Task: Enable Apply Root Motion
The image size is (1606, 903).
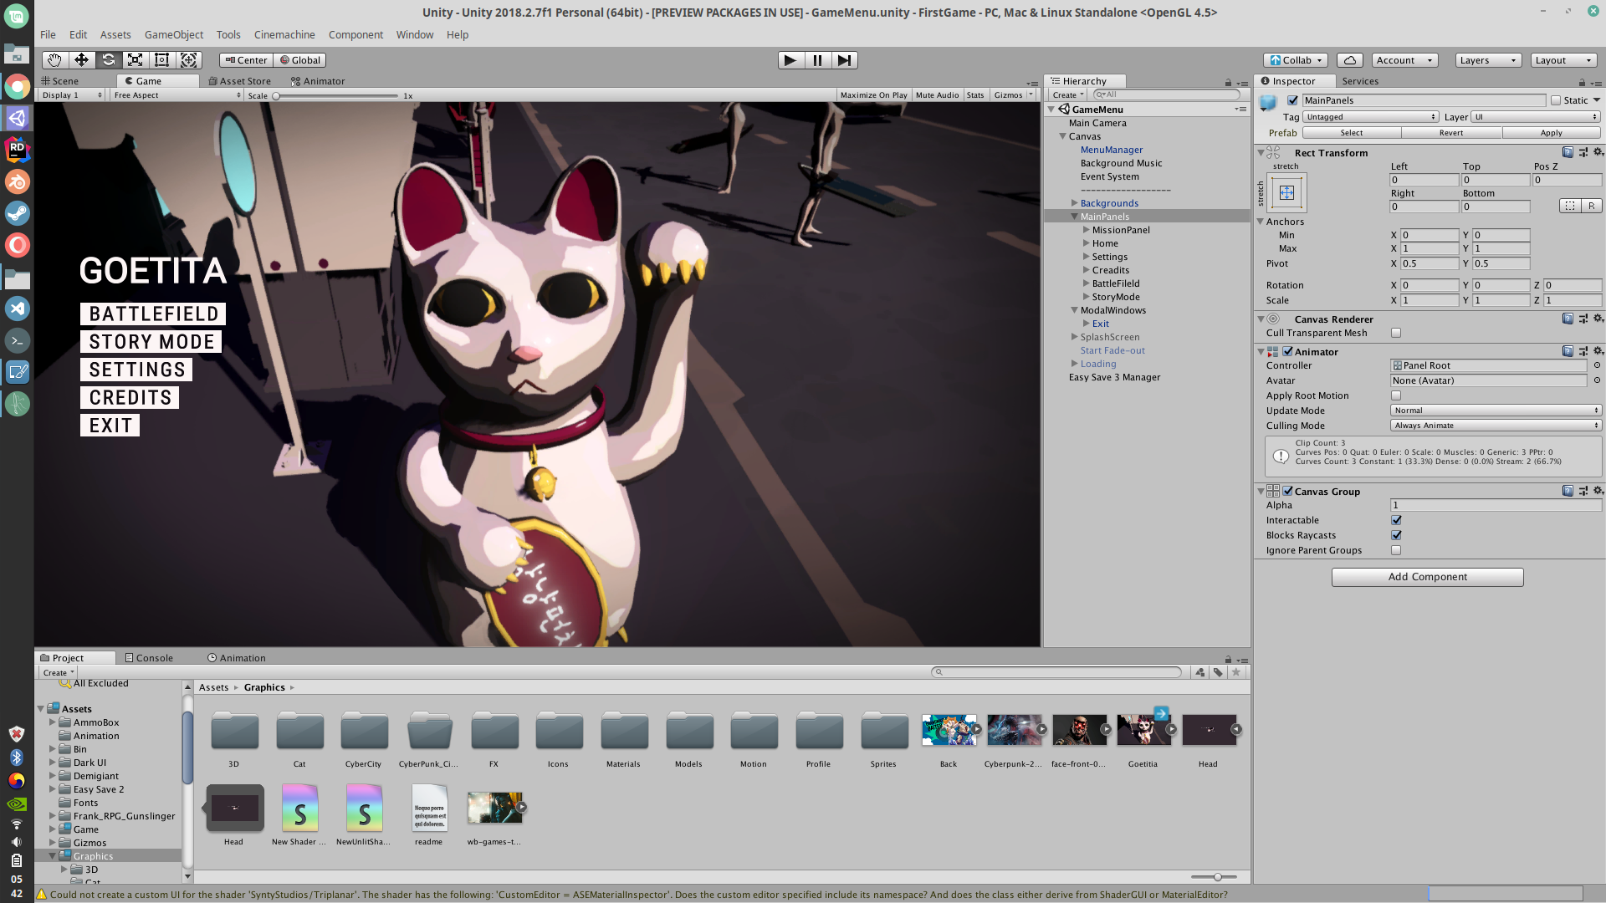Action: (1396, 395)
